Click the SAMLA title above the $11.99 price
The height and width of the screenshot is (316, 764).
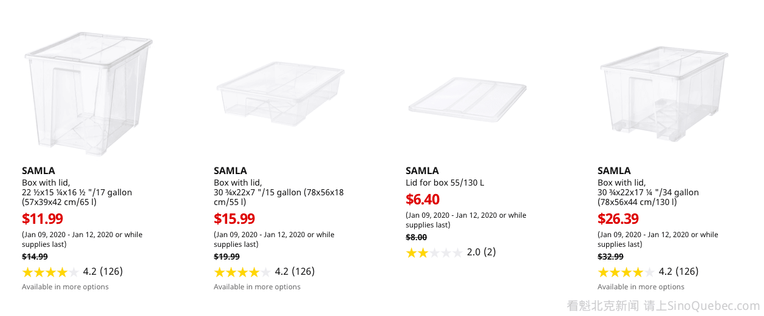tap(38, 170)
